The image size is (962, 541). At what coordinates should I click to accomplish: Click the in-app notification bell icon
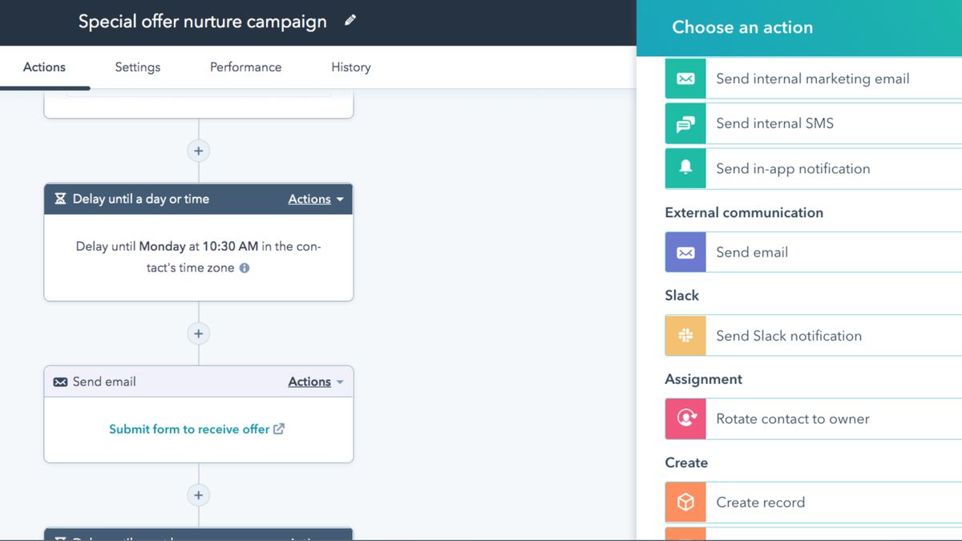click(685, 168)
